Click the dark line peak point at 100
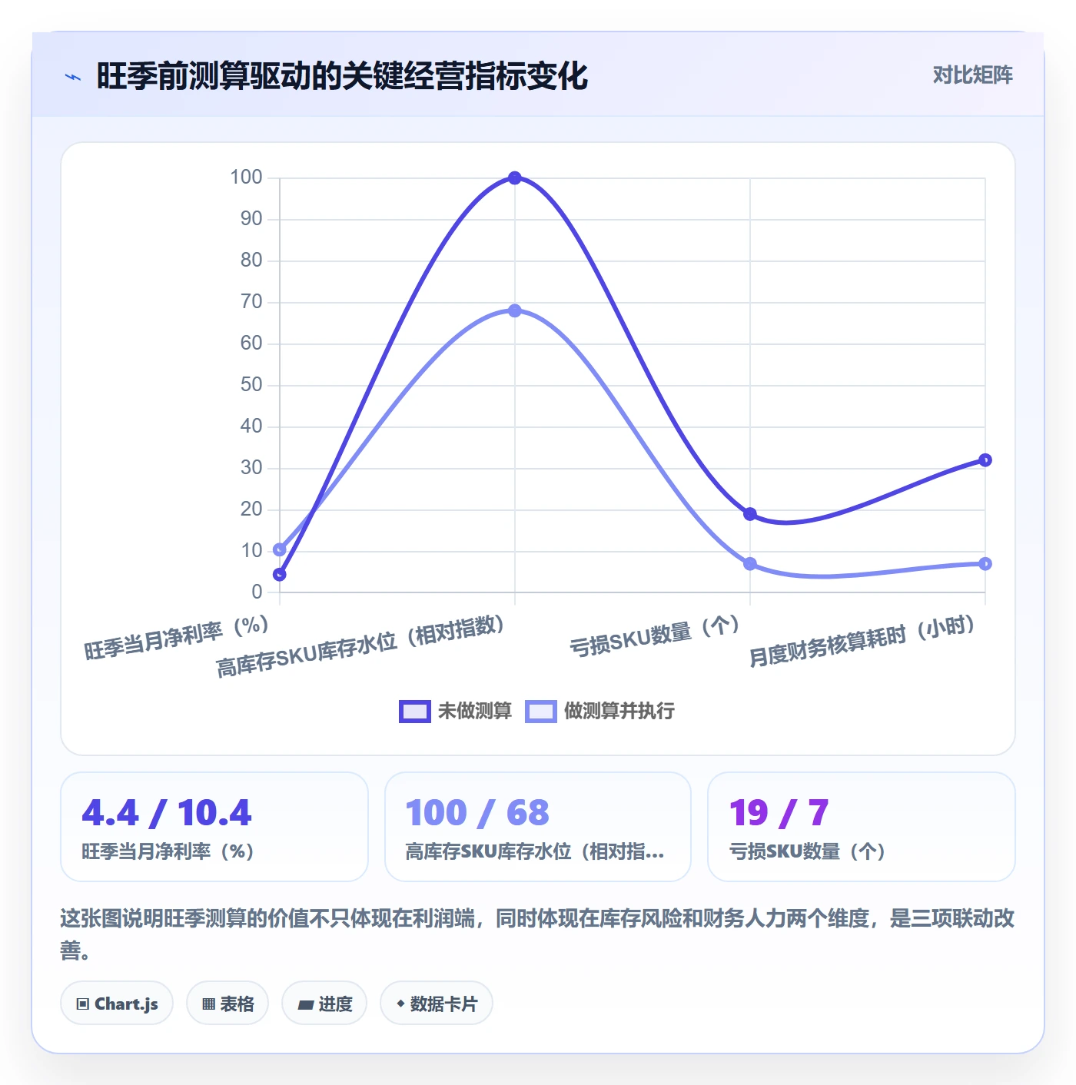 tap(515, 178)
